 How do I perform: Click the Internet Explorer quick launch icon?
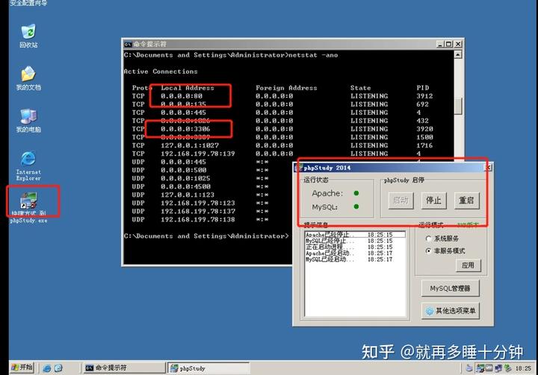coord(48,368)
